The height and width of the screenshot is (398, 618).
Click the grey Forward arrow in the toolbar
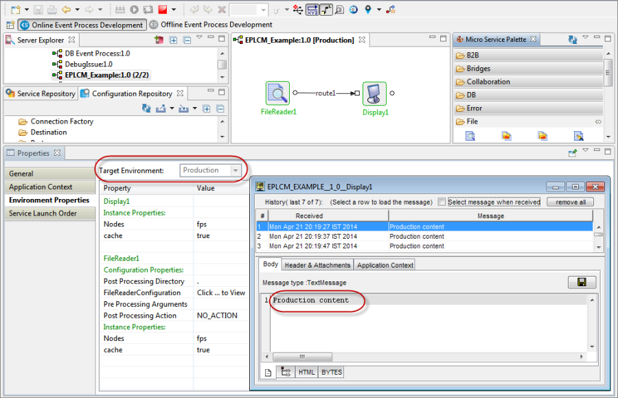(x=89, y=10)
